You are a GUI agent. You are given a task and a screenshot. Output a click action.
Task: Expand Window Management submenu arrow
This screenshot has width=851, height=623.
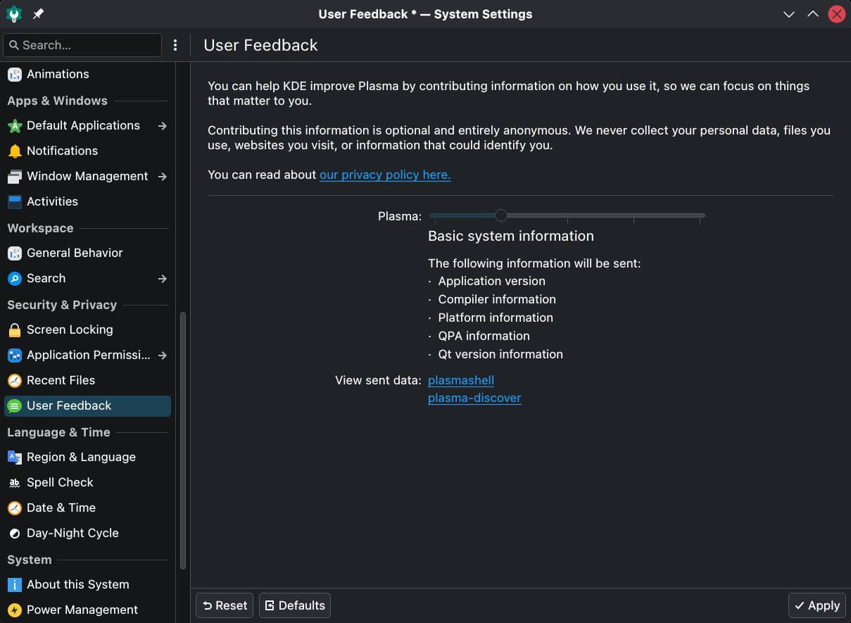click(163, 176)
